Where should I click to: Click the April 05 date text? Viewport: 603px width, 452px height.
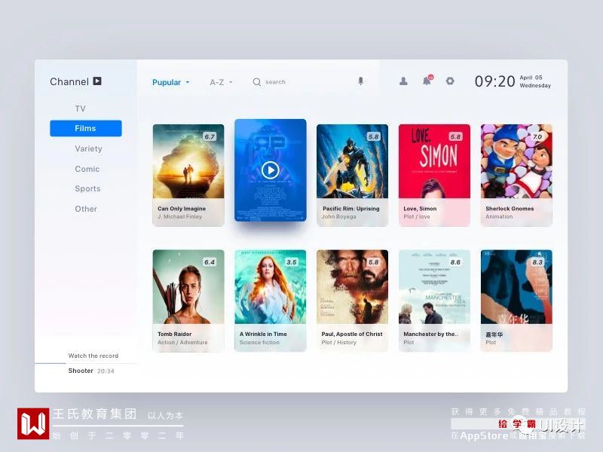click(531, 78)
